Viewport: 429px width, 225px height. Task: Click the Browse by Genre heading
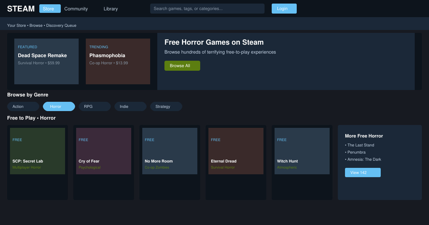coord(28,95)
